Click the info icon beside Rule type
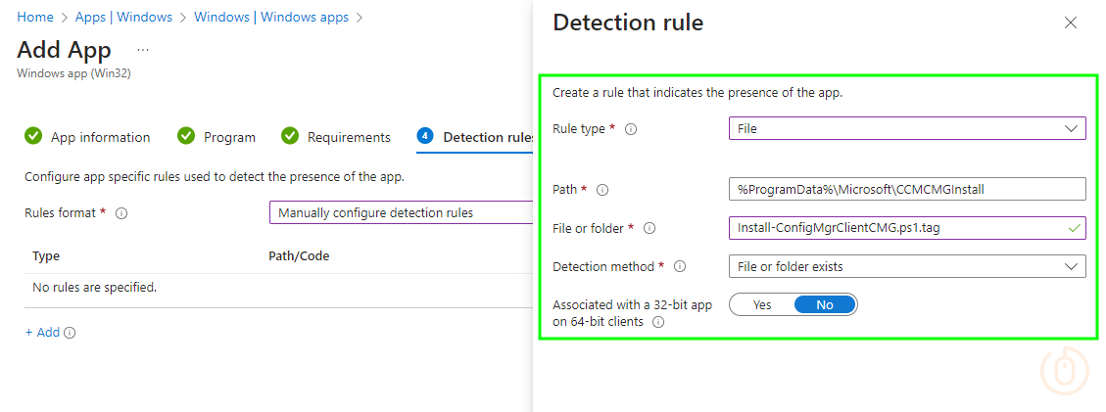The width and height of the screenshot is (1106, 412). point(631,129)
